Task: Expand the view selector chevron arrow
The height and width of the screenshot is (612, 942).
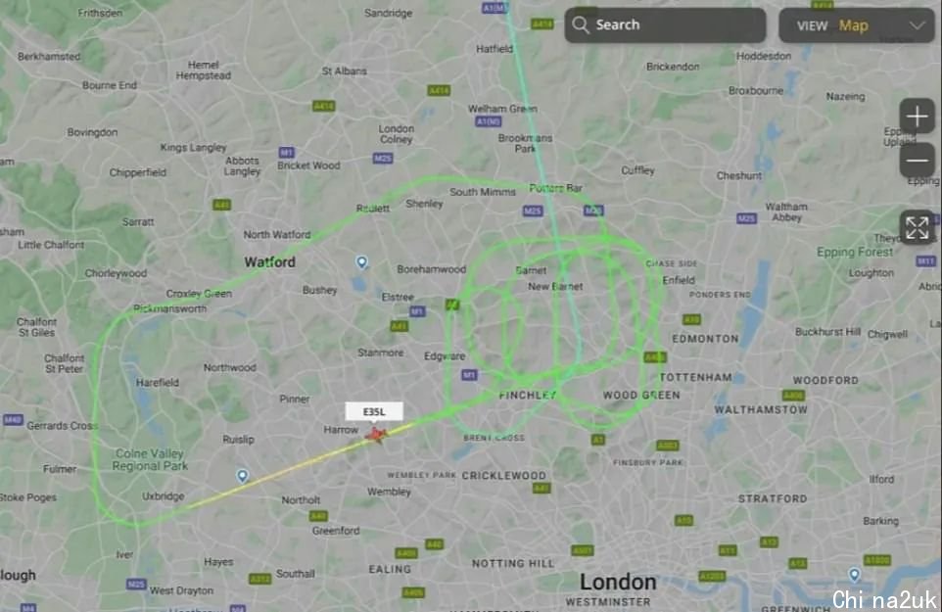Action: pyautogui.click(x=917, y=25)
